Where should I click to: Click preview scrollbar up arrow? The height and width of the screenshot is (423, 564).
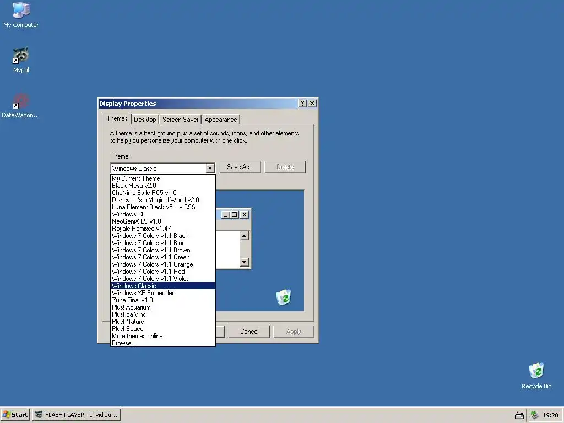coord(245,236)
